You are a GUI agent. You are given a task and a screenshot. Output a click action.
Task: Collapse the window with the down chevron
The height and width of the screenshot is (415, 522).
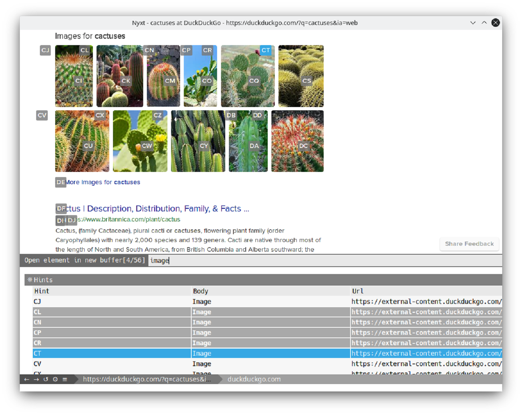473,23
